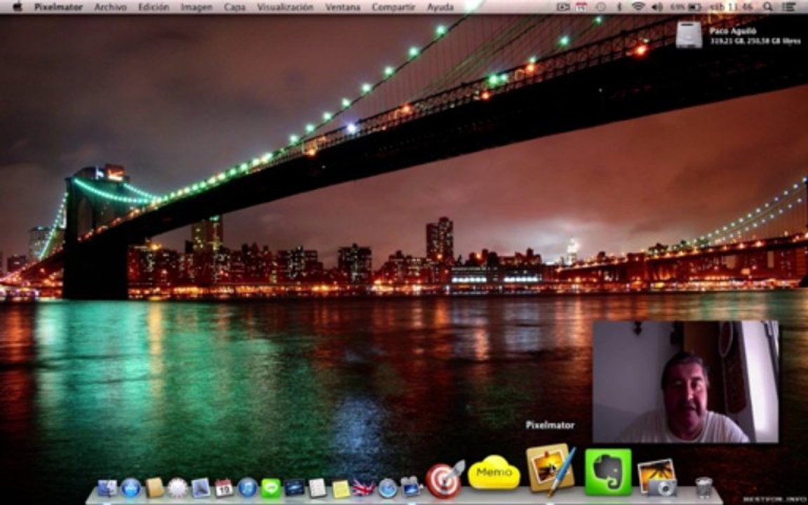Open the Apple menu
The height and width of the screenshot is (505, 808).
tap(17, 7)
